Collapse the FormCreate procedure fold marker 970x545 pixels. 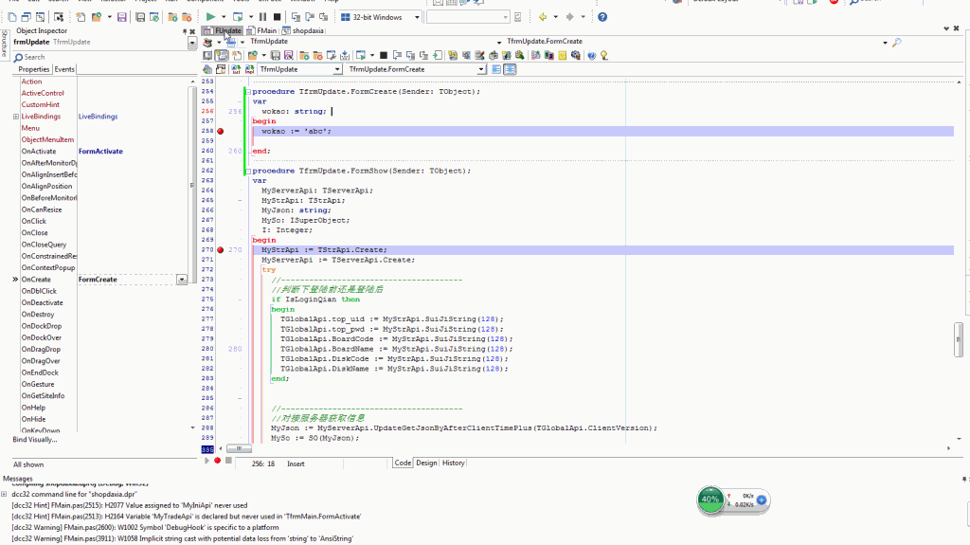(x=248, y=92)
